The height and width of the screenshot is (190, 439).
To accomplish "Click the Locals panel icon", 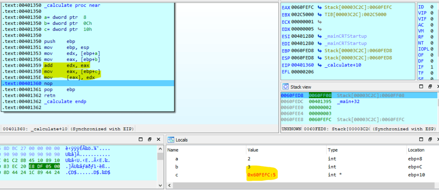I will pyautogui.click(x=171, y=140).
